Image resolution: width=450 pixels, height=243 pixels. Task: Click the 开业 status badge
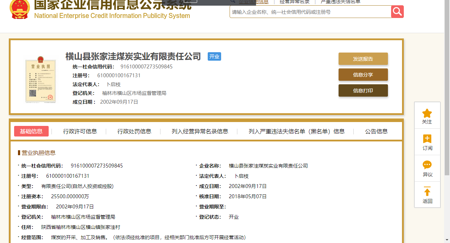pyautogui.click(x=214, y=56)
